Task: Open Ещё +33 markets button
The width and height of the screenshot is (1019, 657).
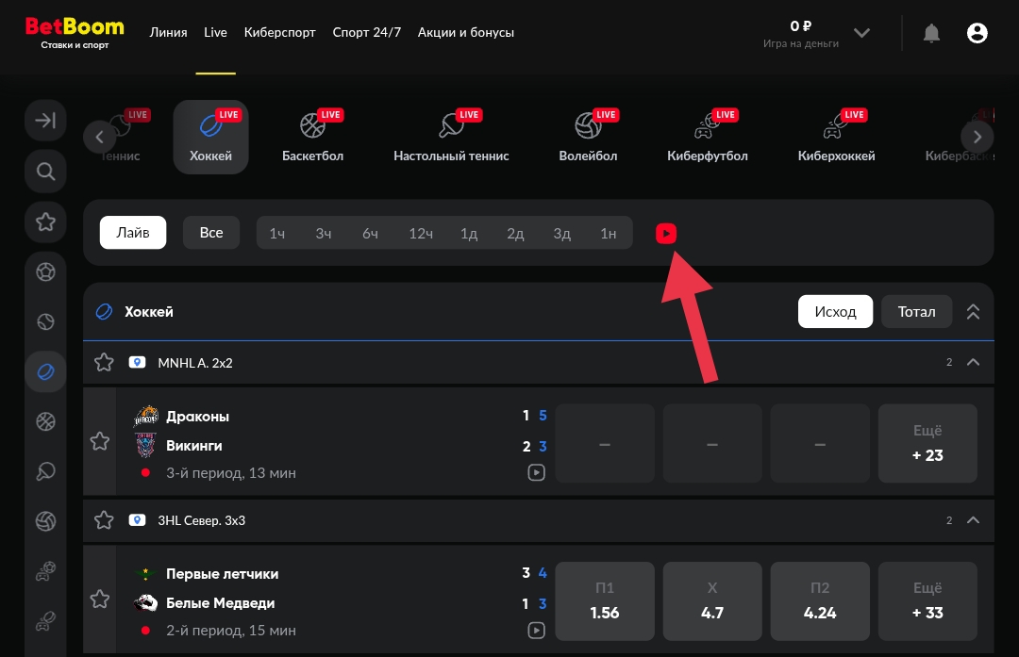Action: tap(927, 601)
